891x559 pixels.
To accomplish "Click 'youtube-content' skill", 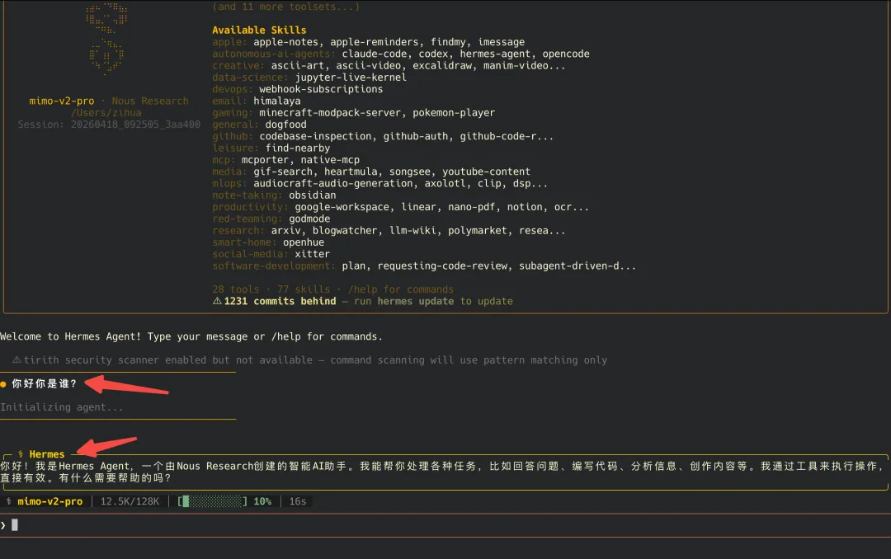I will coord(487,171).
